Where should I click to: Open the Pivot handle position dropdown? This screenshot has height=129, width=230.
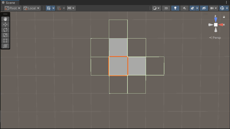point(13,8)
